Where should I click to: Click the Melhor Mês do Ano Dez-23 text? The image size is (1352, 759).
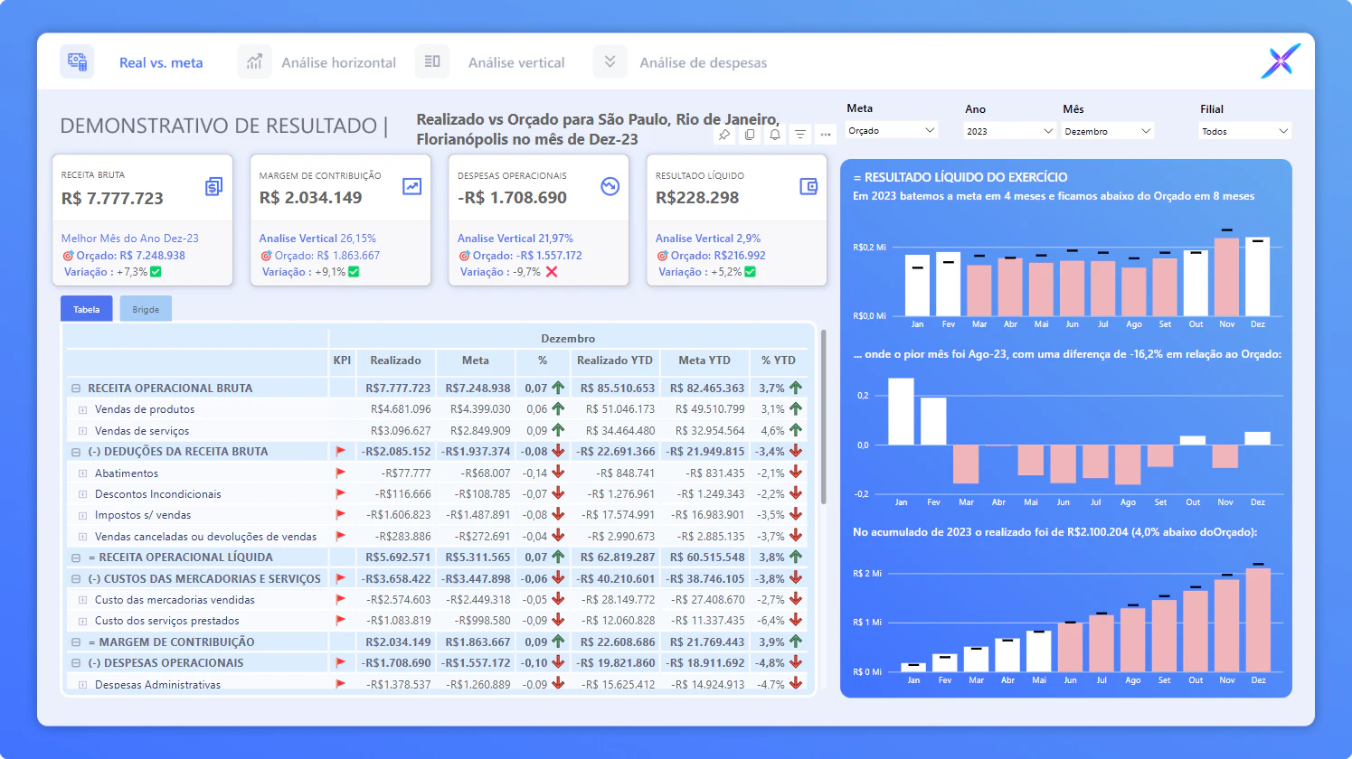point(129,239)
